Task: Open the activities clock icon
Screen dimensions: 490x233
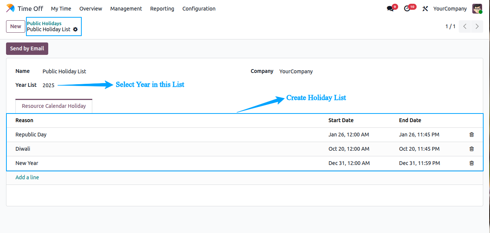Action: [407, 9]
